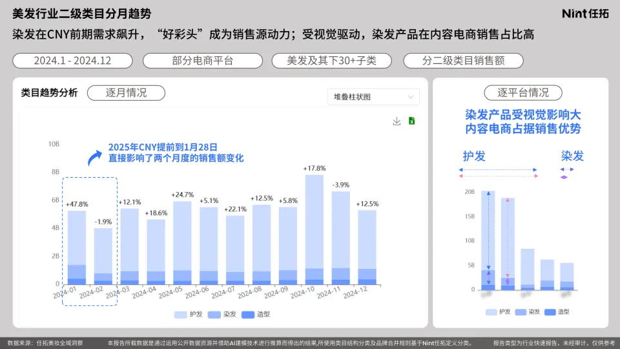
Task: Click the 美发行业二级类目分月趋势 title
Action: (82, 14)
